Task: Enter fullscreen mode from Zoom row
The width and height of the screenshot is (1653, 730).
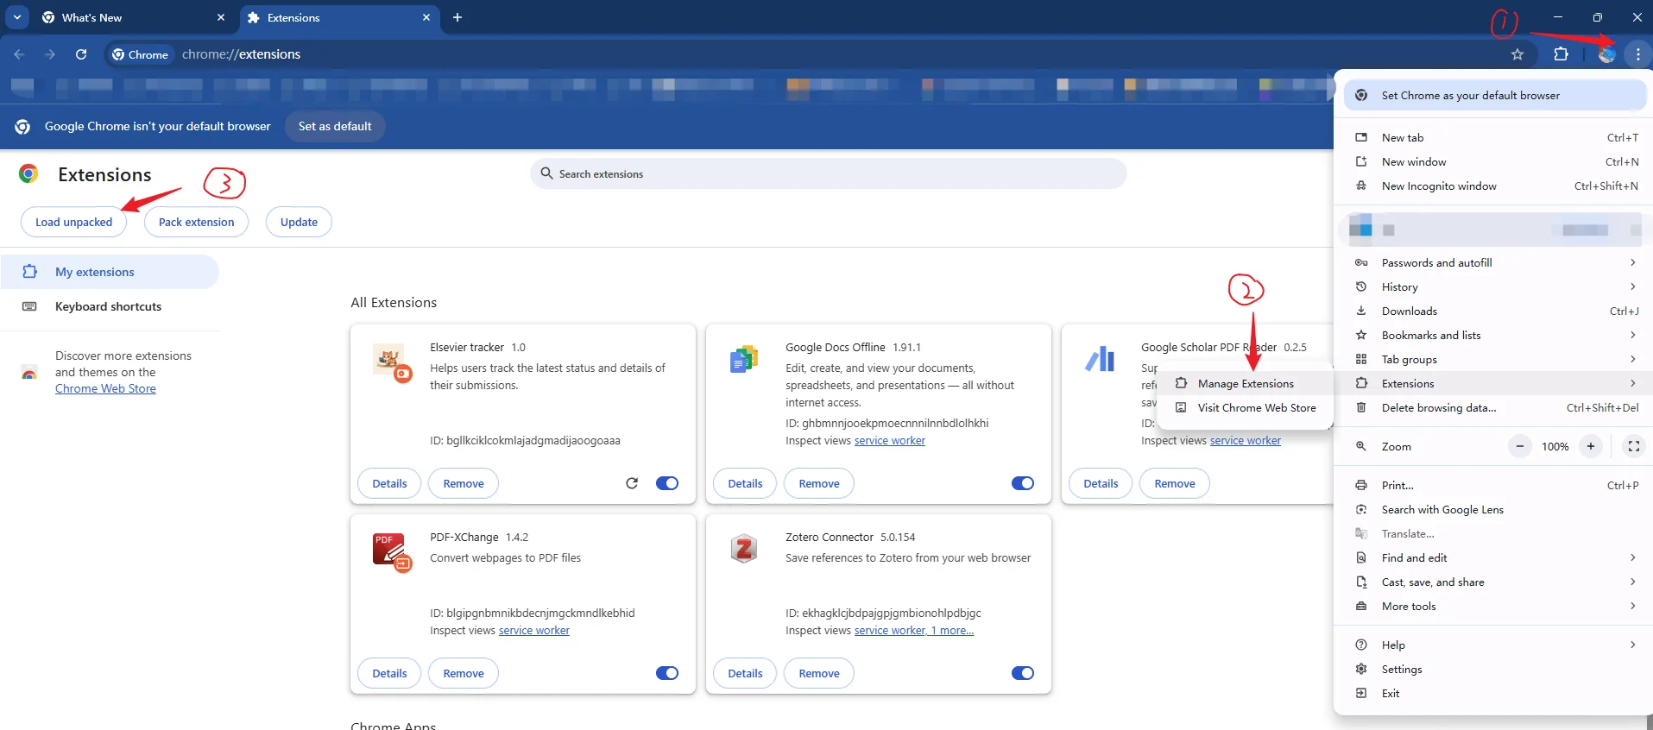Action: [x=1633, y=446]
